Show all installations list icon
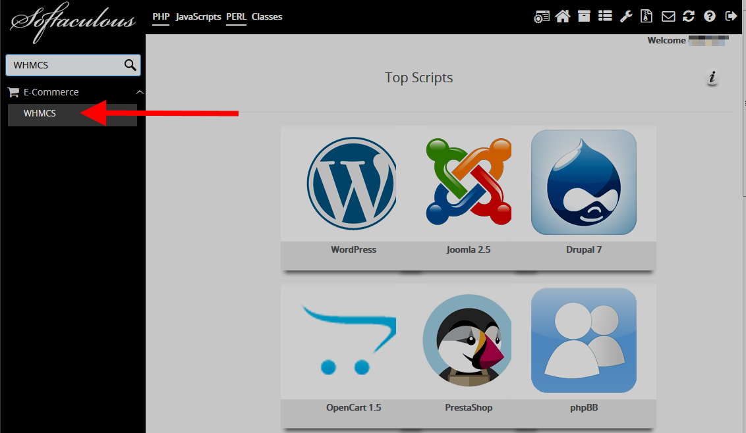Viewport: 746px width, 433px height. [x=605, y=16]
